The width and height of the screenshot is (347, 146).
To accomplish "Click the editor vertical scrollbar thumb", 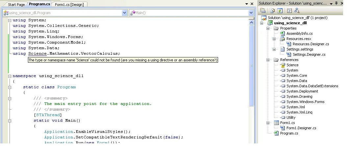I will (251, 66).
